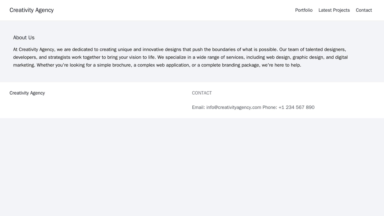Screen dimensions: 384x216
Task: Click the About Us heading
Action: (x=24, y=37)
